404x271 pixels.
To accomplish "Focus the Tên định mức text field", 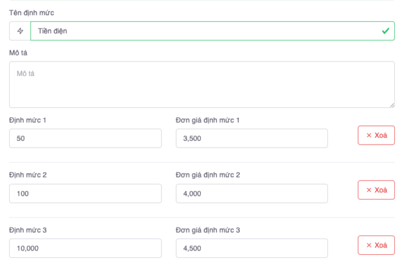I will pos(205,31).
